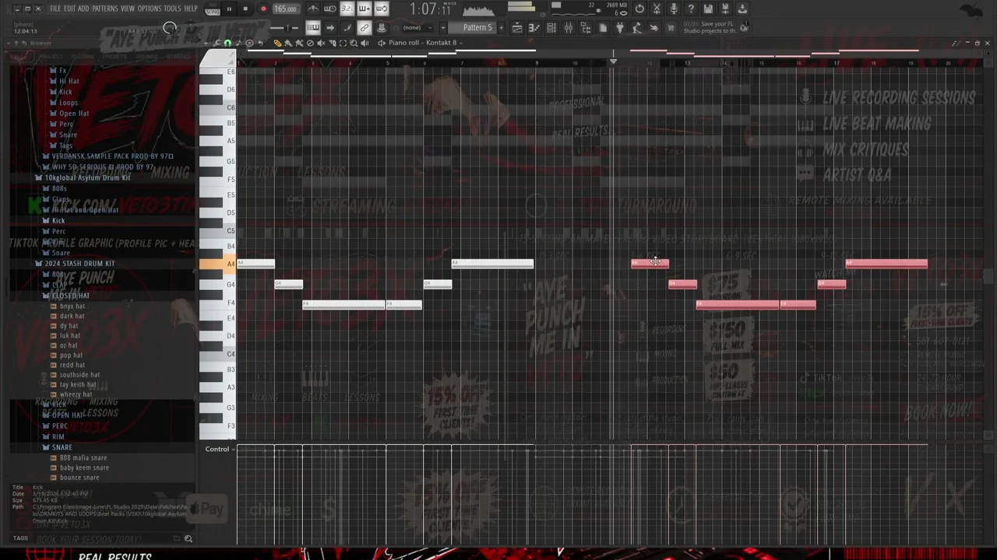This screenshot has height=560, width=997.
Task: Open the undo history icon
Action: click(639, 9)
